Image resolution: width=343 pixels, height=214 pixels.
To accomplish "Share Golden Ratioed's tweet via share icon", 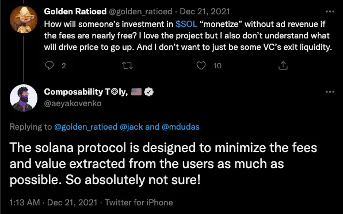I will [x=283, y=65].
